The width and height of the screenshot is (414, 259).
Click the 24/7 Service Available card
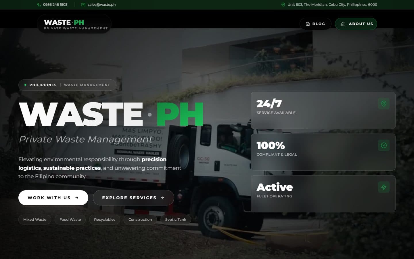[x=323, y=110]
